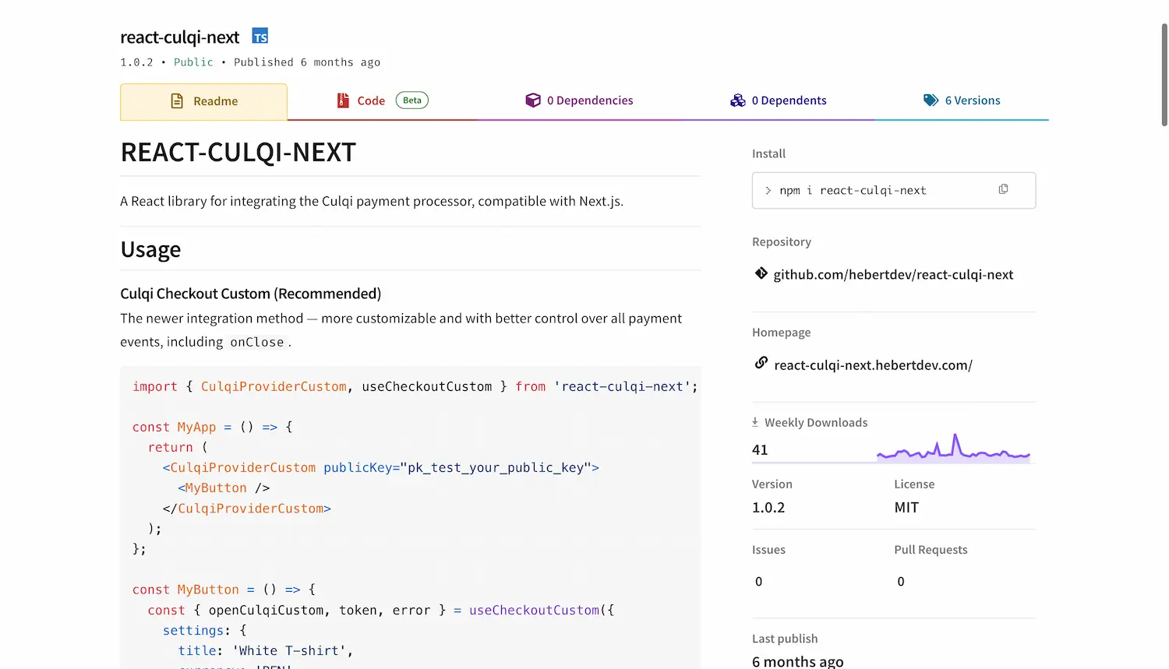Click the Public label under package name

(193, 62)
